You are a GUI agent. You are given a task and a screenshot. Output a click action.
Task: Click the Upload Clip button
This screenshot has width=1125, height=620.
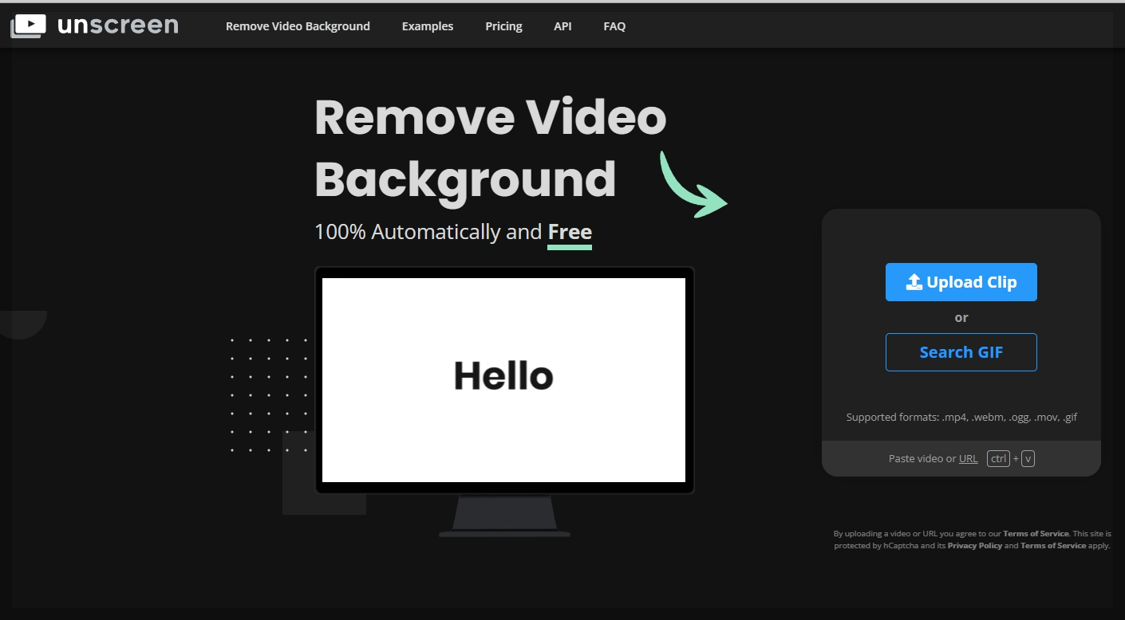(x=961, y=282)
